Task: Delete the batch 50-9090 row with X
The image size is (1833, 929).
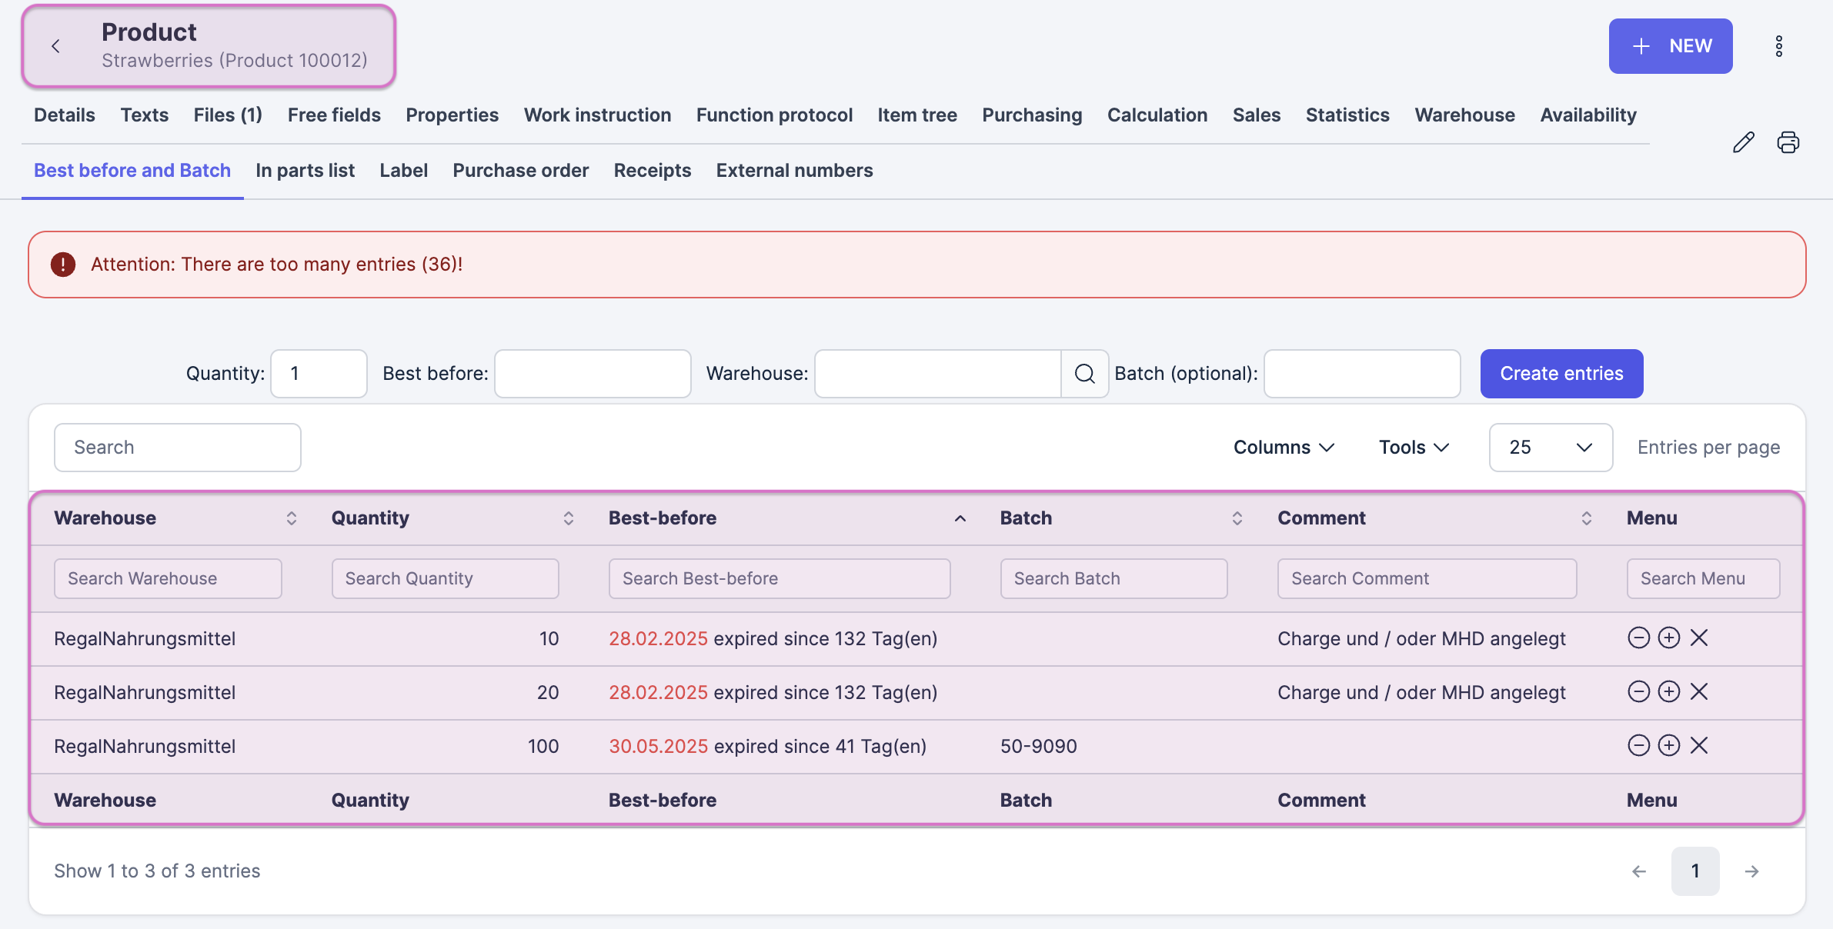Action: [1699, 745]
